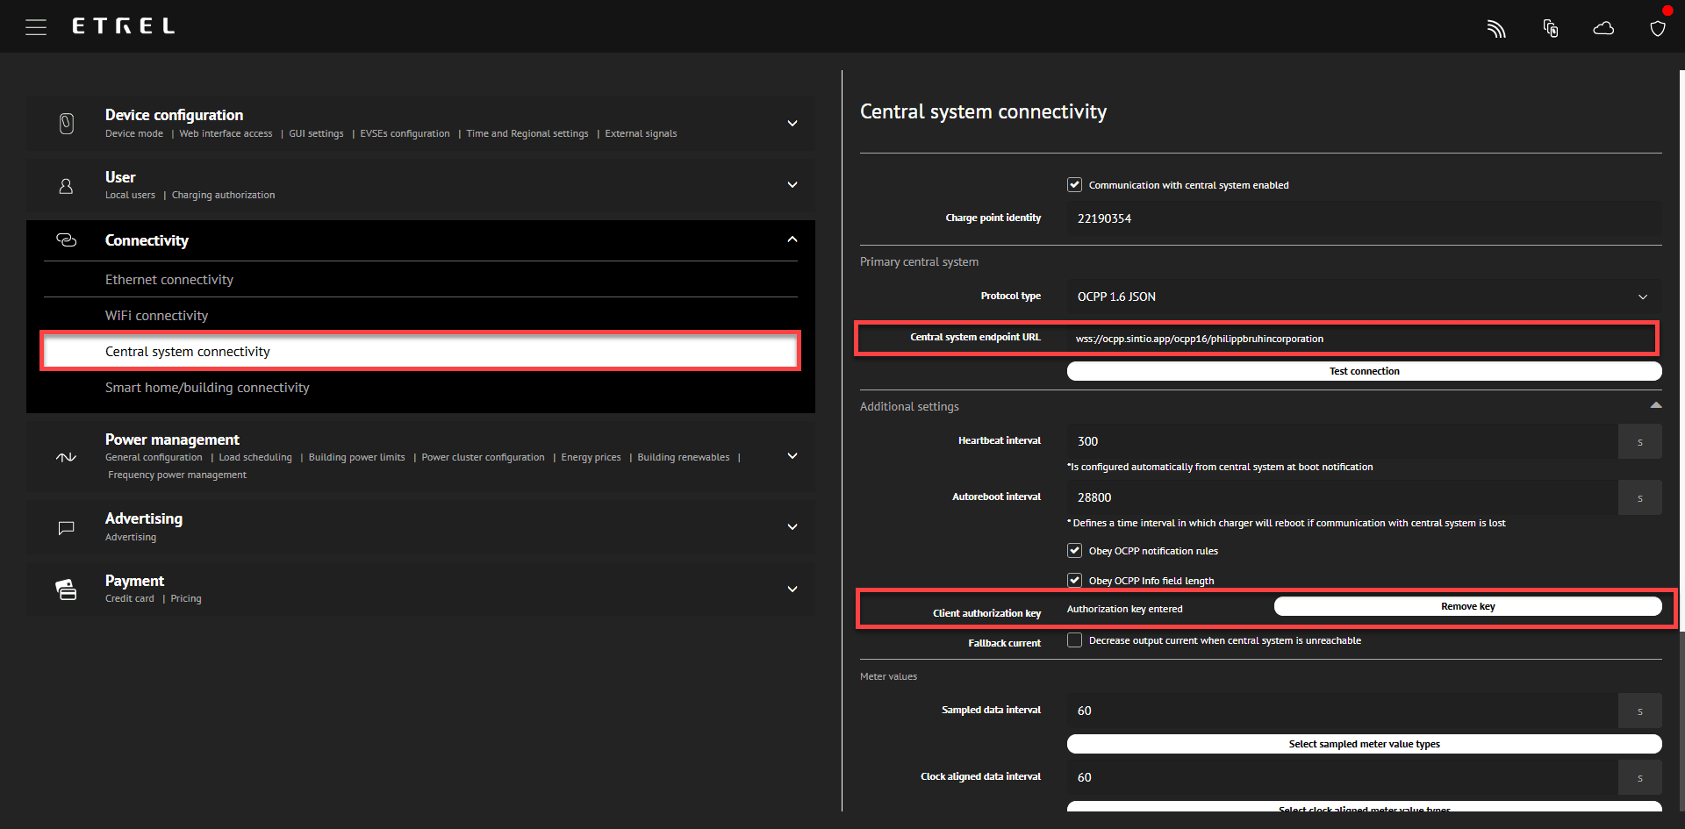Click the Connectivity link icon

tap(67, 240)
